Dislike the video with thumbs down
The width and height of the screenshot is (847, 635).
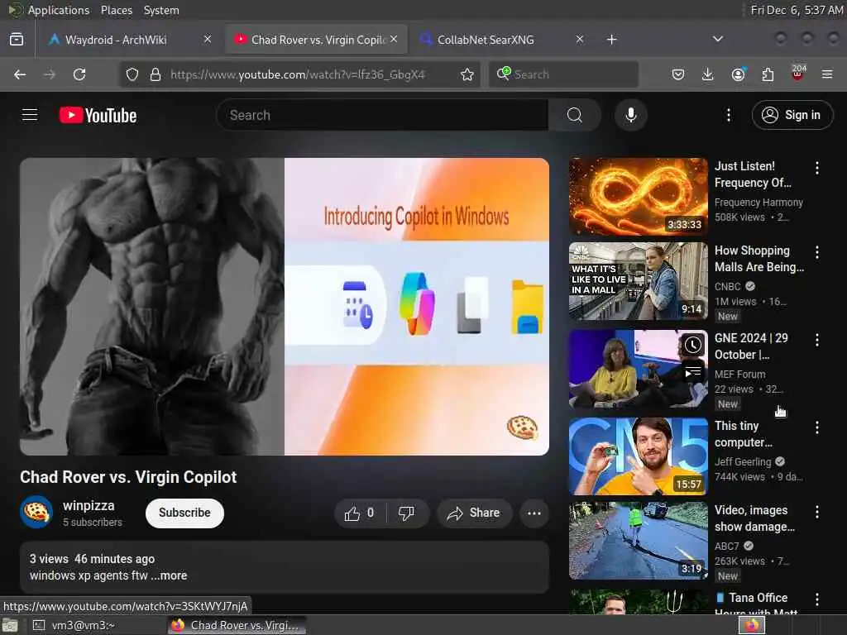(x=407, y=513)
